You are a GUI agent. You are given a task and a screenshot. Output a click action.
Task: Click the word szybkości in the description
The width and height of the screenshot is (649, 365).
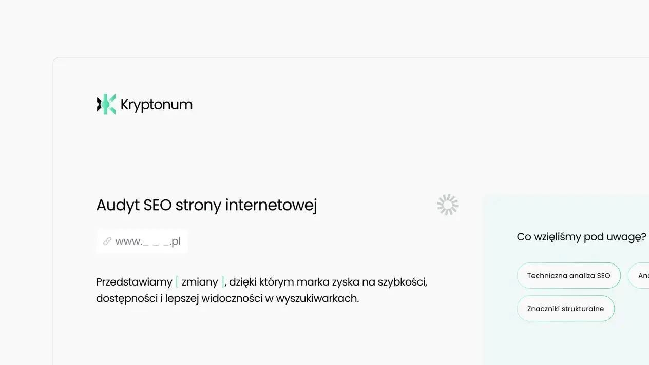402,282
